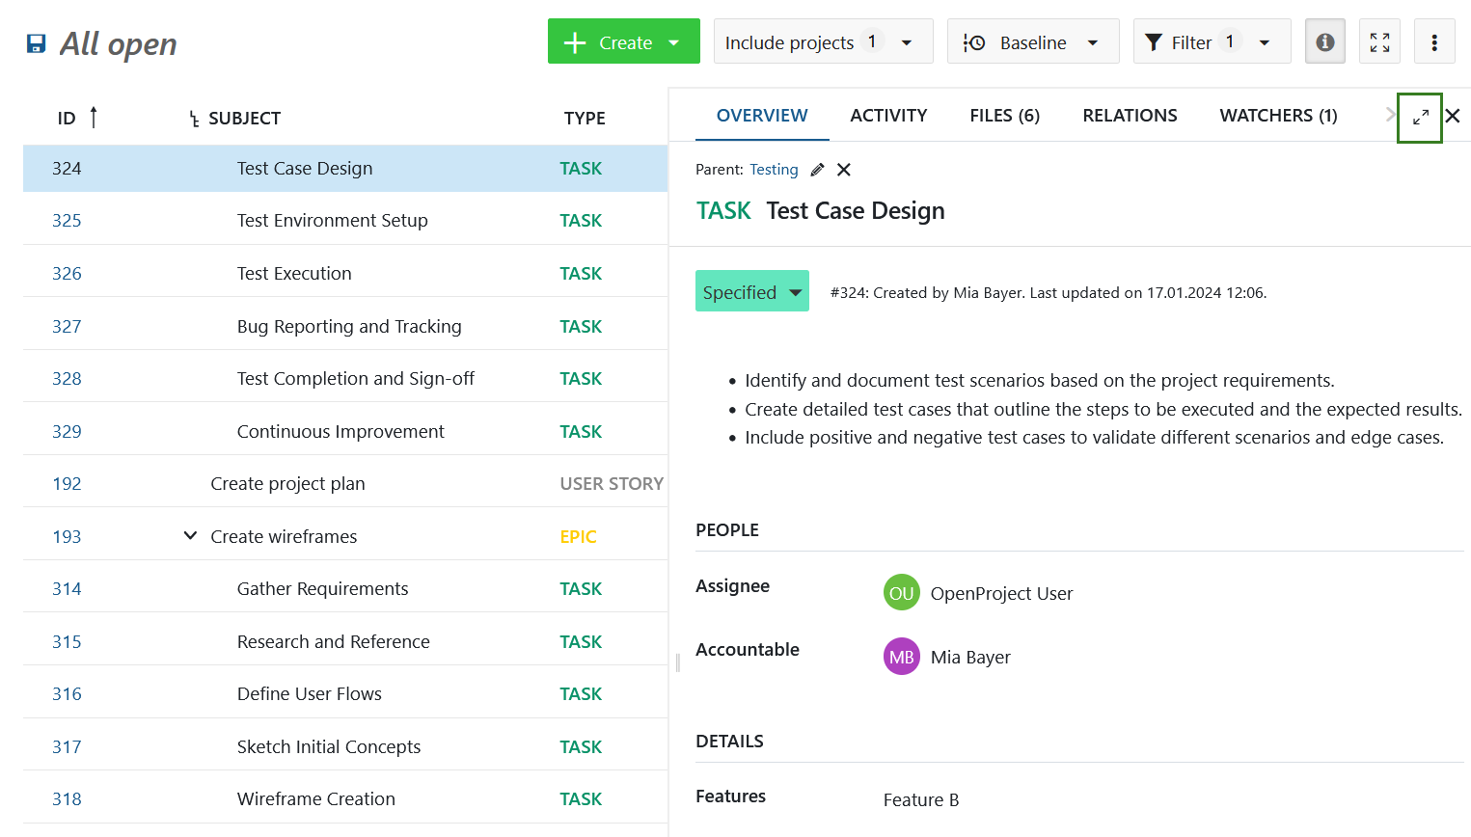Toggle the info details pane button
Image resolution: width=1471 pixels, height=837 pixels.
[x=1324, y=41]
